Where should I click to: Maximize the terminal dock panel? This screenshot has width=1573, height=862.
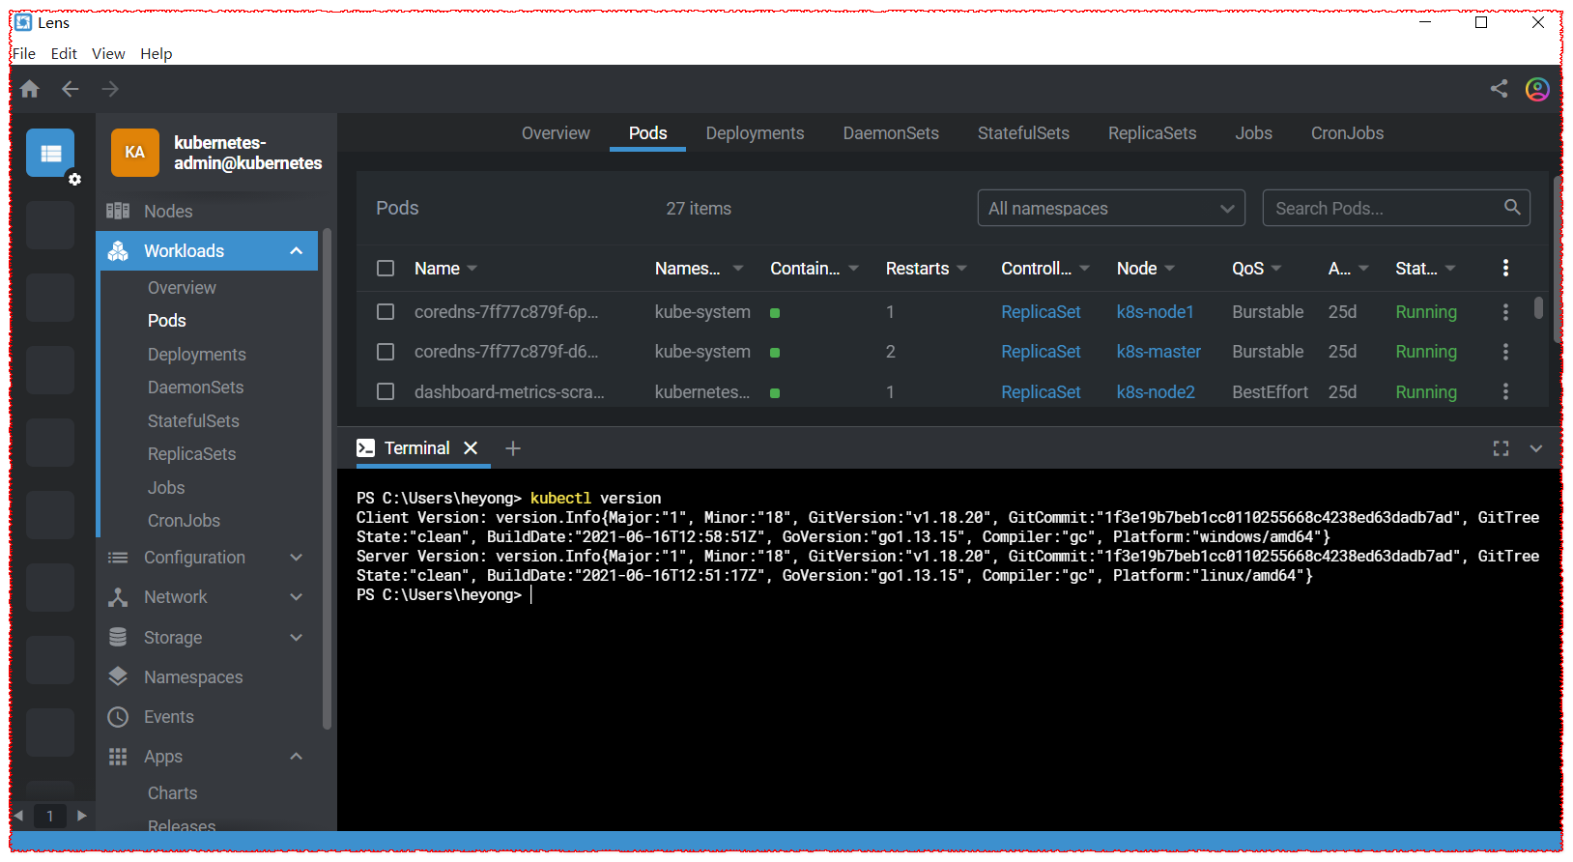(x=1501, y=448)
